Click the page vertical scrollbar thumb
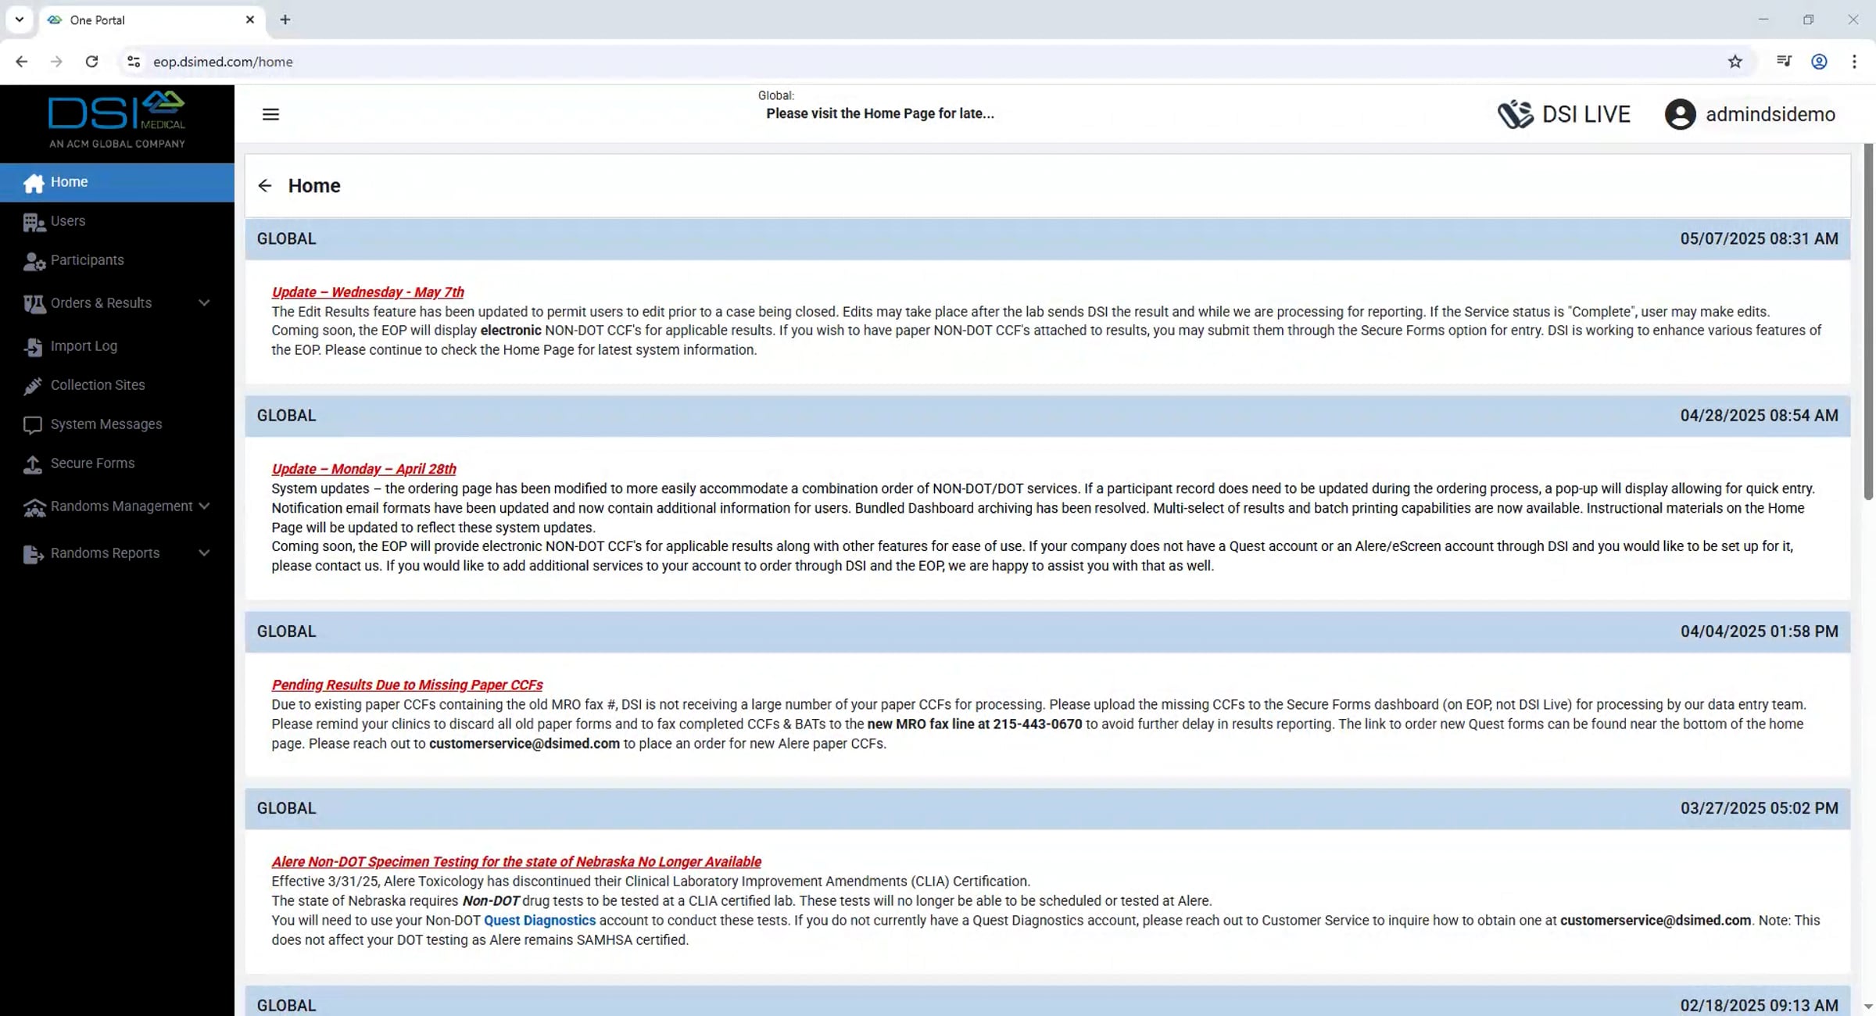 coord(1867,320)
